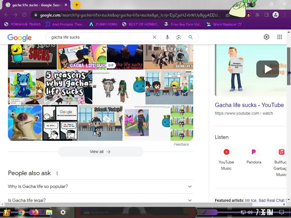Click the horizontal scrollbar right arrow
Screen dimensions: 291x218
[284, 204]
